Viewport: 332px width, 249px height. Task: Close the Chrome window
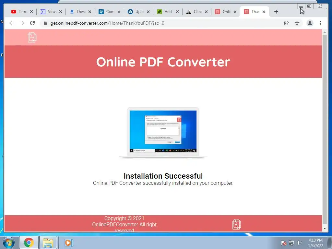[320, 6]
